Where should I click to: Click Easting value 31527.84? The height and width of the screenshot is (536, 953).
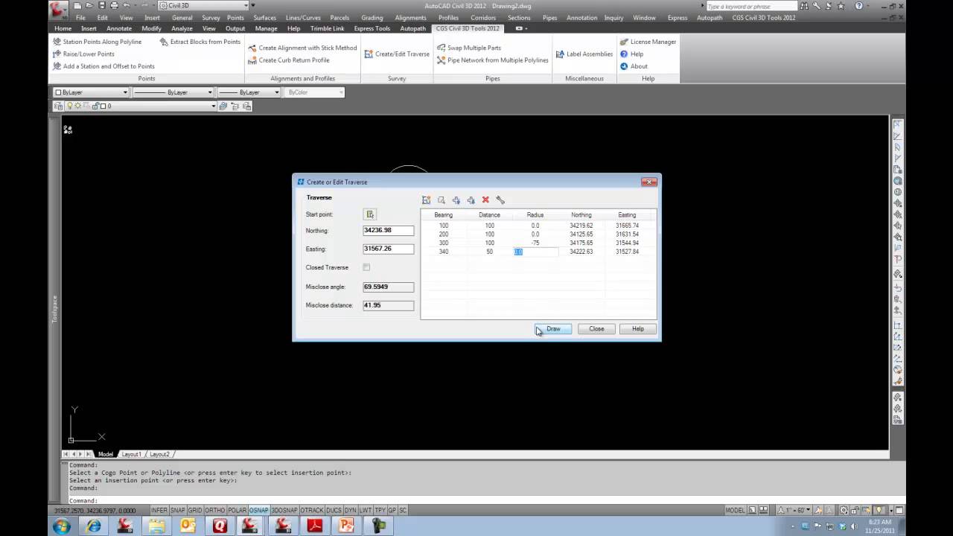point(627,252)
